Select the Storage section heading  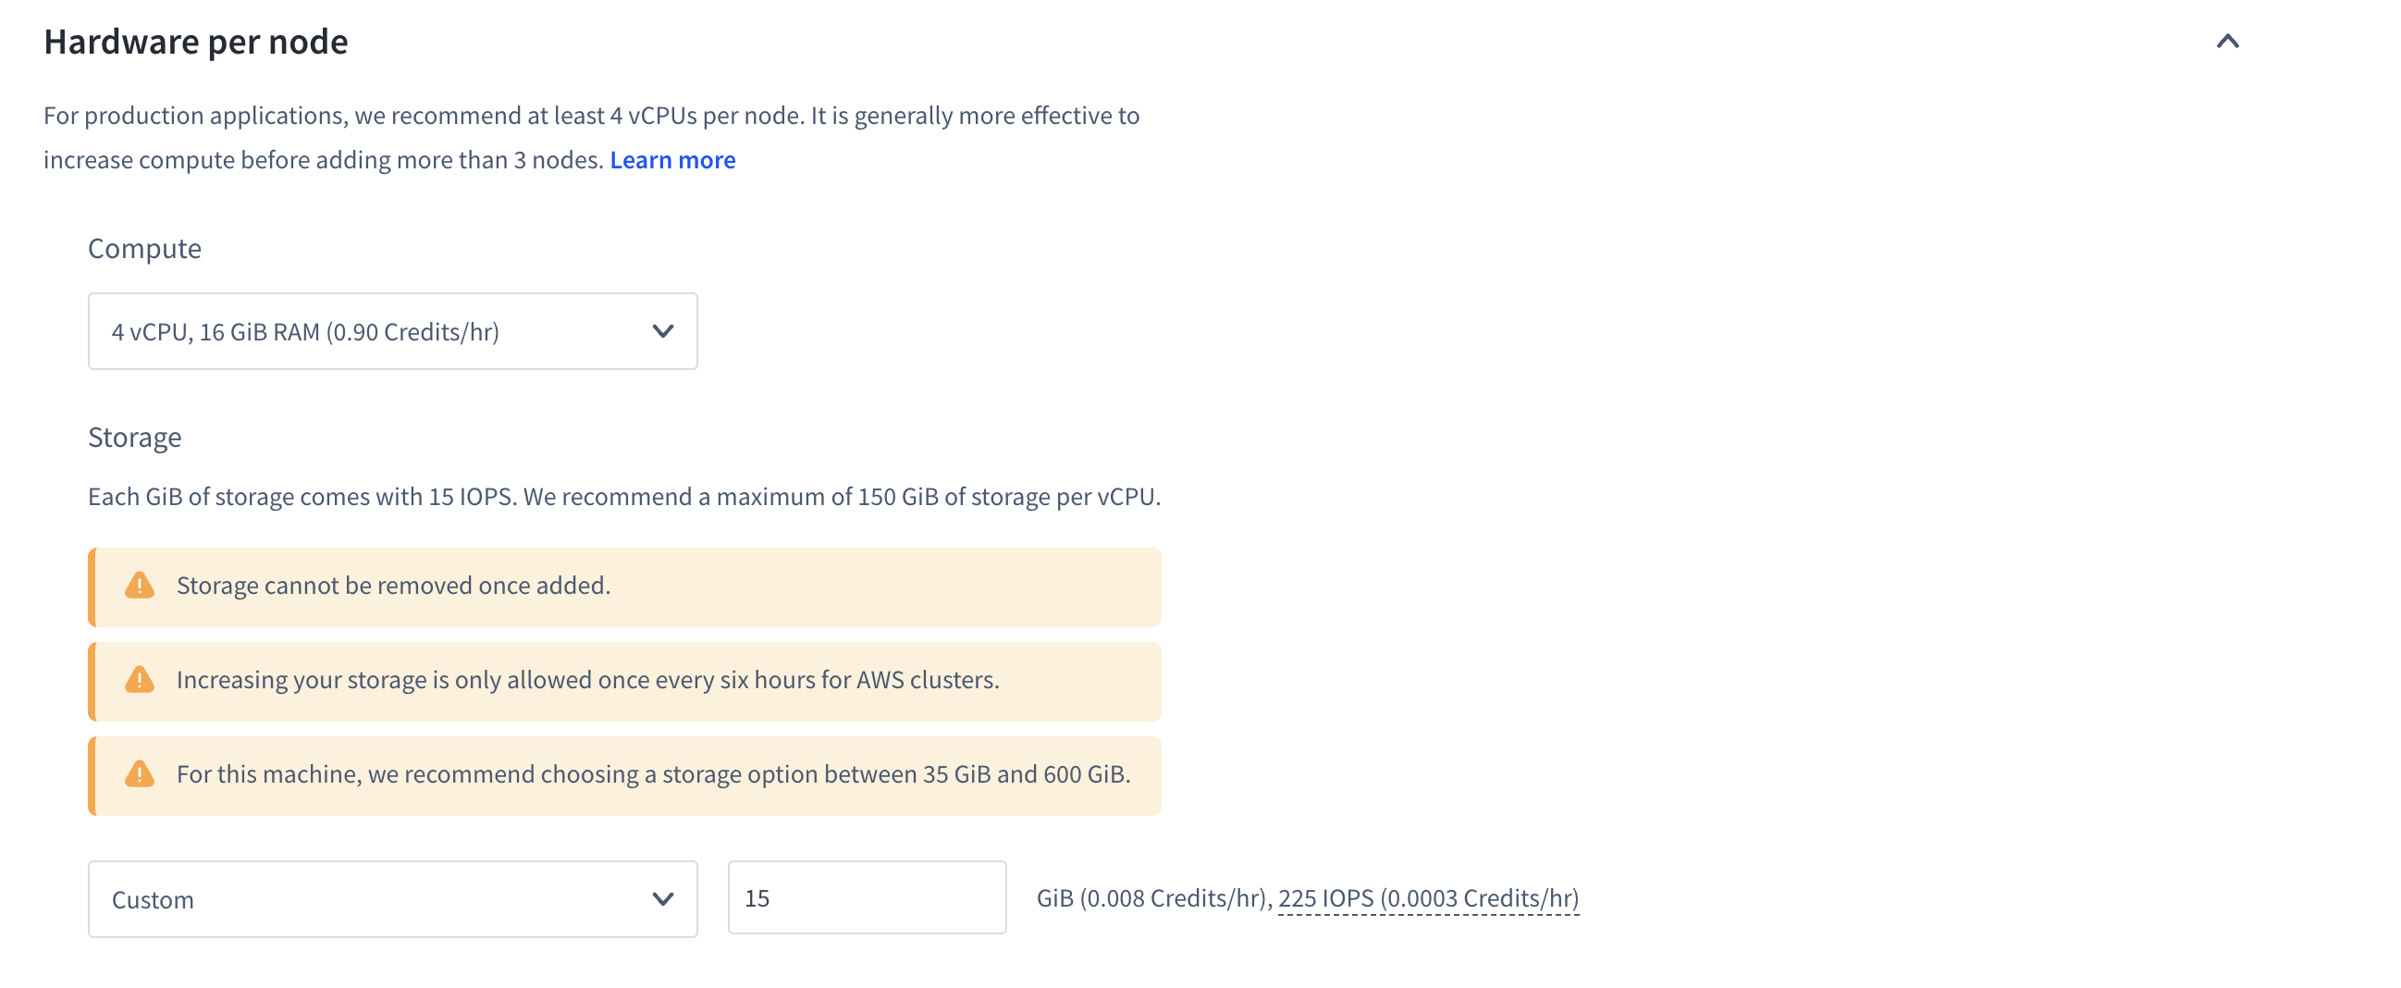pos(134,437)
